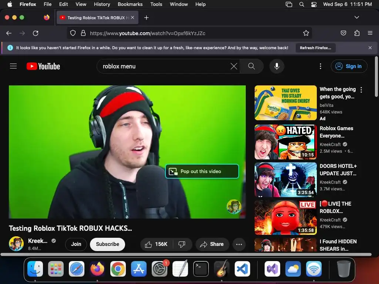Screen dimensions: 379x284
Task: Open the HATED Roblox Games thumbnail
Action: 285,142
